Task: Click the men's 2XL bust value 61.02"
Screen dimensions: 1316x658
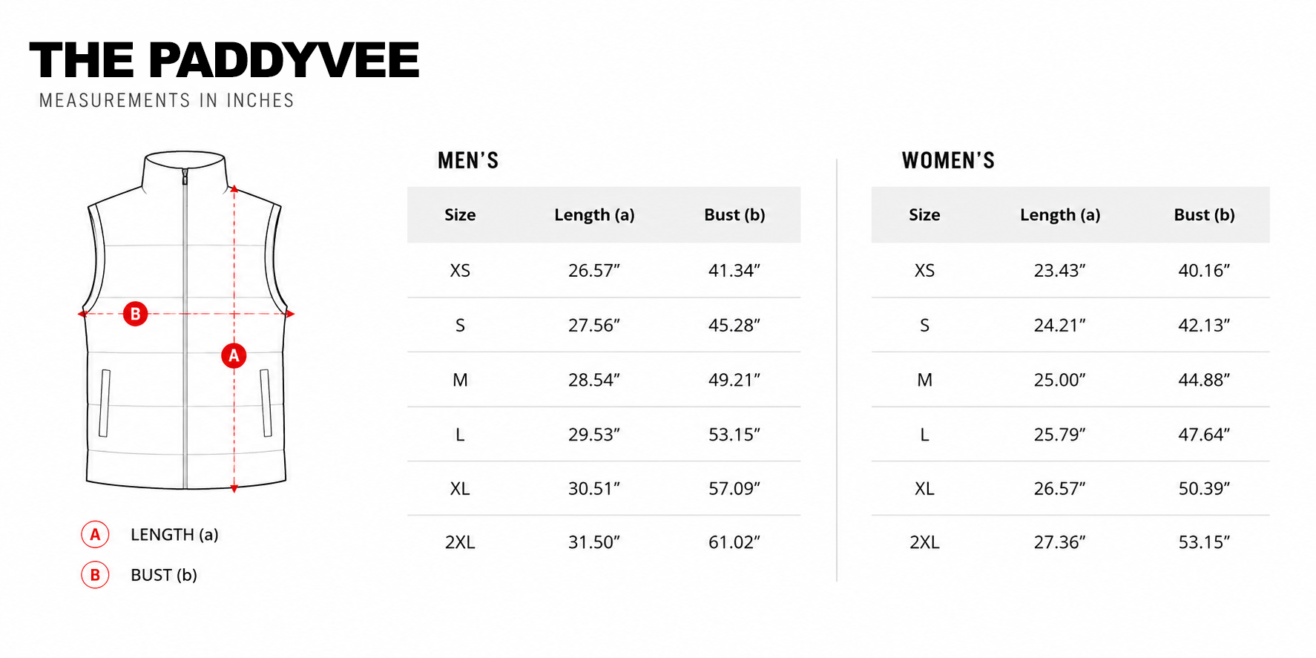Action: click(734, 542)
